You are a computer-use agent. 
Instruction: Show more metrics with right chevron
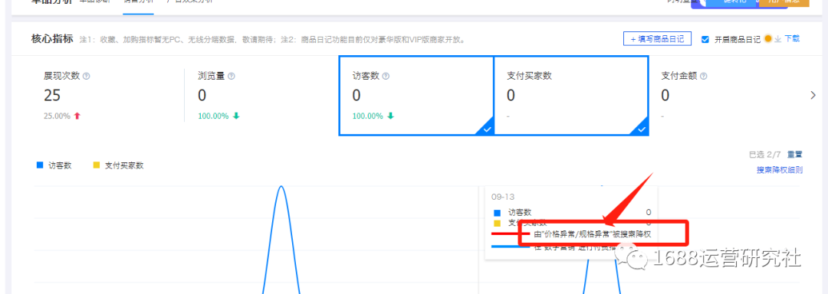click(813, 96)
